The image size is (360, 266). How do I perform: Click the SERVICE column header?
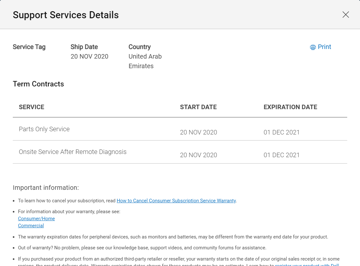pyautogui.click(x=32, y=107)
